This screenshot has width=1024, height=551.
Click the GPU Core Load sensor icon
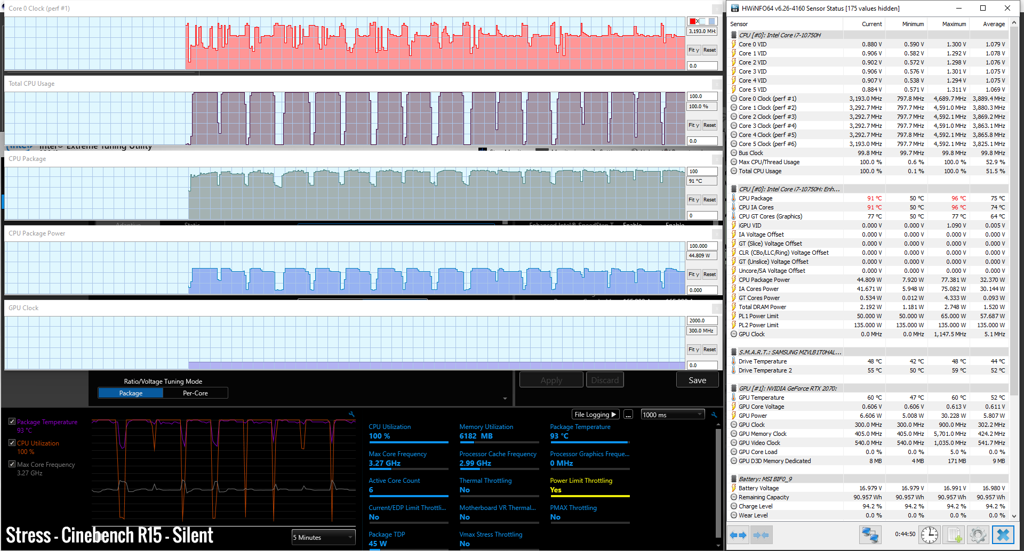pos(734,452)
